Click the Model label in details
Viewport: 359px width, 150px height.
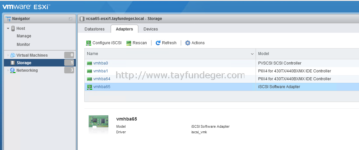pos(121,126)
